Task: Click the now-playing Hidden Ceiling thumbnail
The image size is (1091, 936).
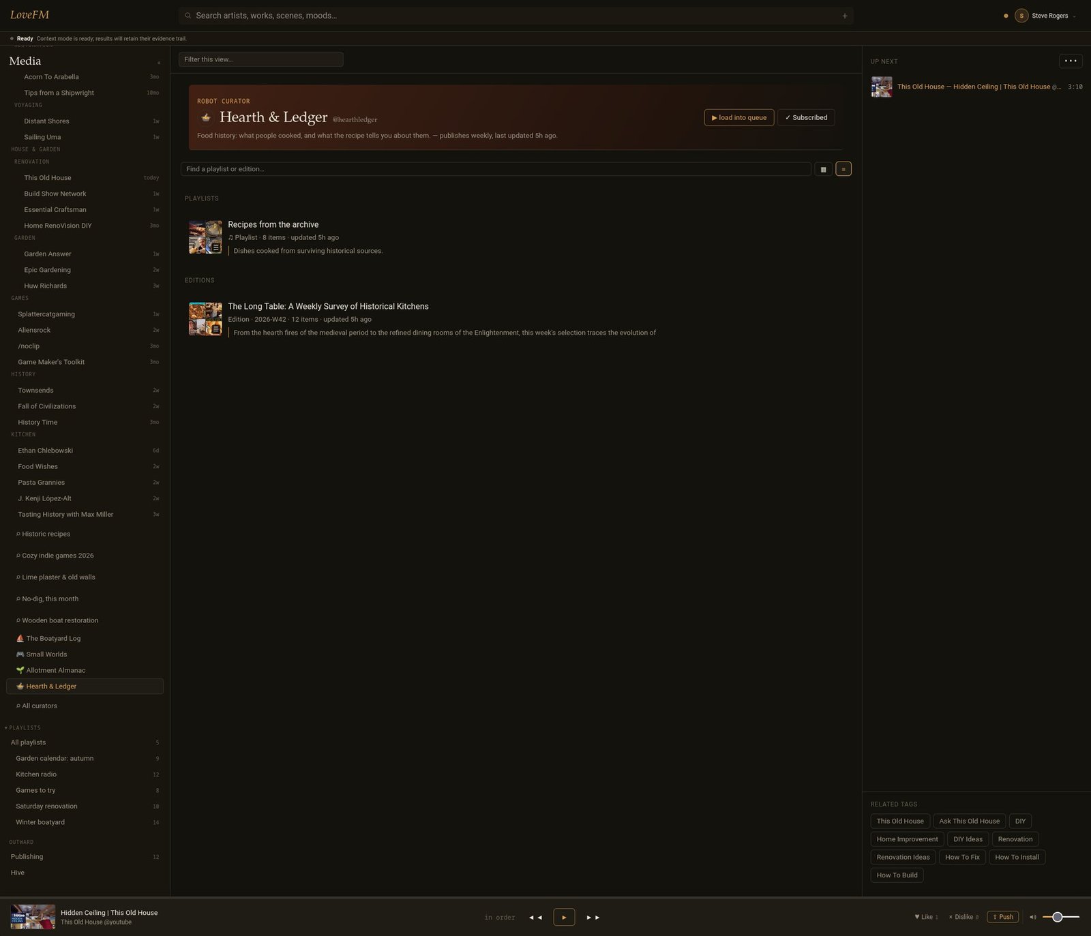Action: tap(33, 917)
